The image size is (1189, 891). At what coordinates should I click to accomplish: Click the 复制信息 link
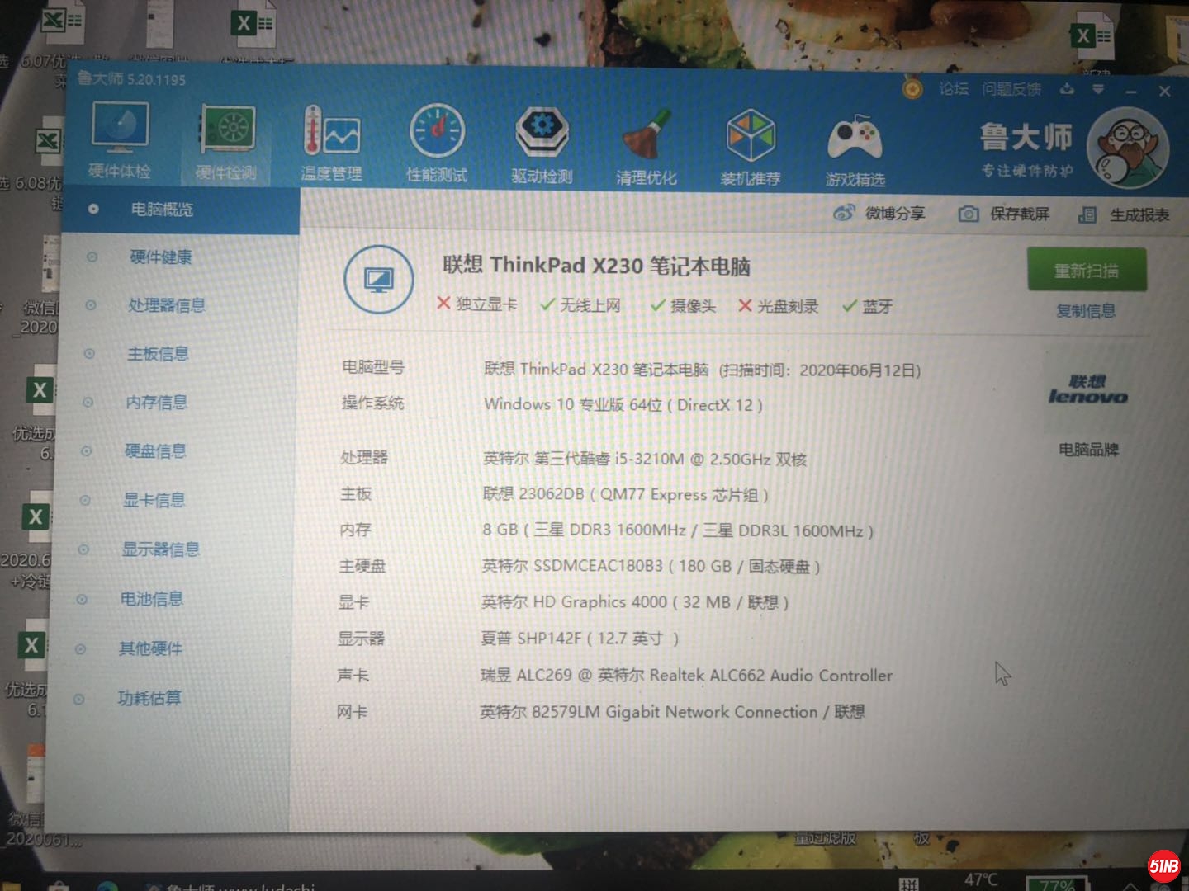pyautogui.click(x=1086, y=311)
